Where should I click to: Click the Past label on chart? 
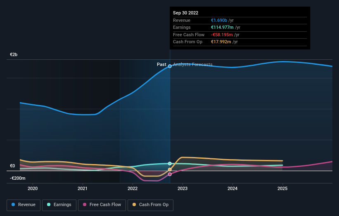[x=161, y=65]
